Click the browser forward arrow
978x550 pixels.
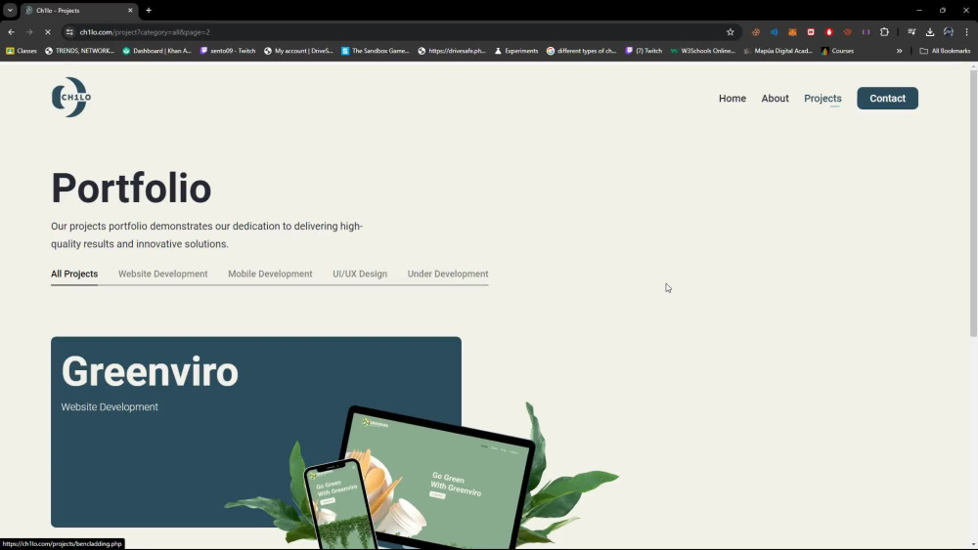29,32
